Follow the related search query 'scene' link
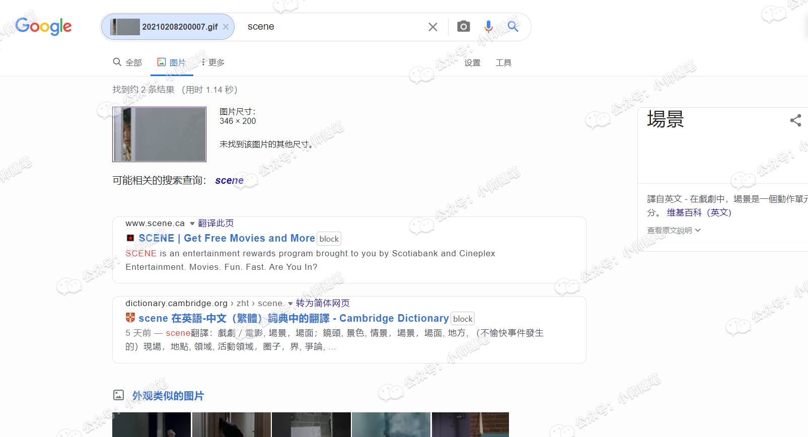 pyautogui.click(x=229, y=180)
